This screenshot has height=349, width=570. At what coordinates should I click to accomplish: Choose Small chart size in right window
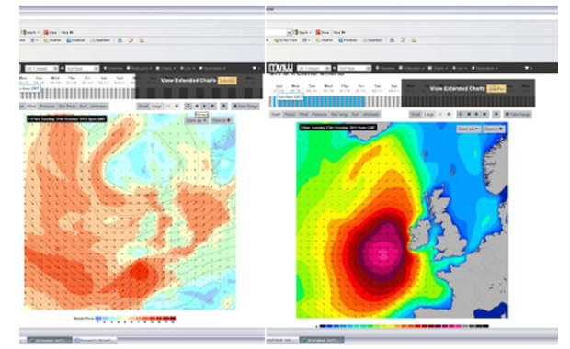tap(416, 115)
